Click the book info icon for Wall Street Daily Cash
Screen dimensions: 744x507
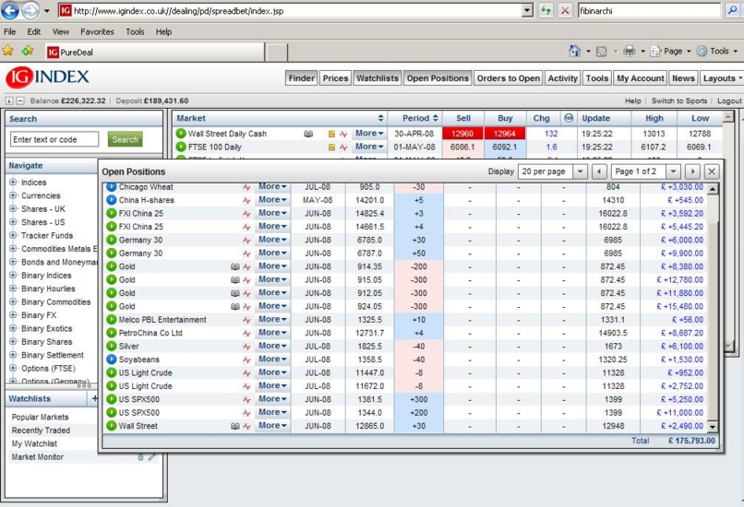(308, 134)
